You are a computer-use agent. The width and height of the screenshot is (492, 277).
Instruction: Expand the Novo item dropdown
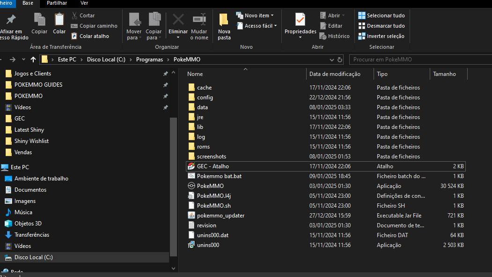pos(255,15)
